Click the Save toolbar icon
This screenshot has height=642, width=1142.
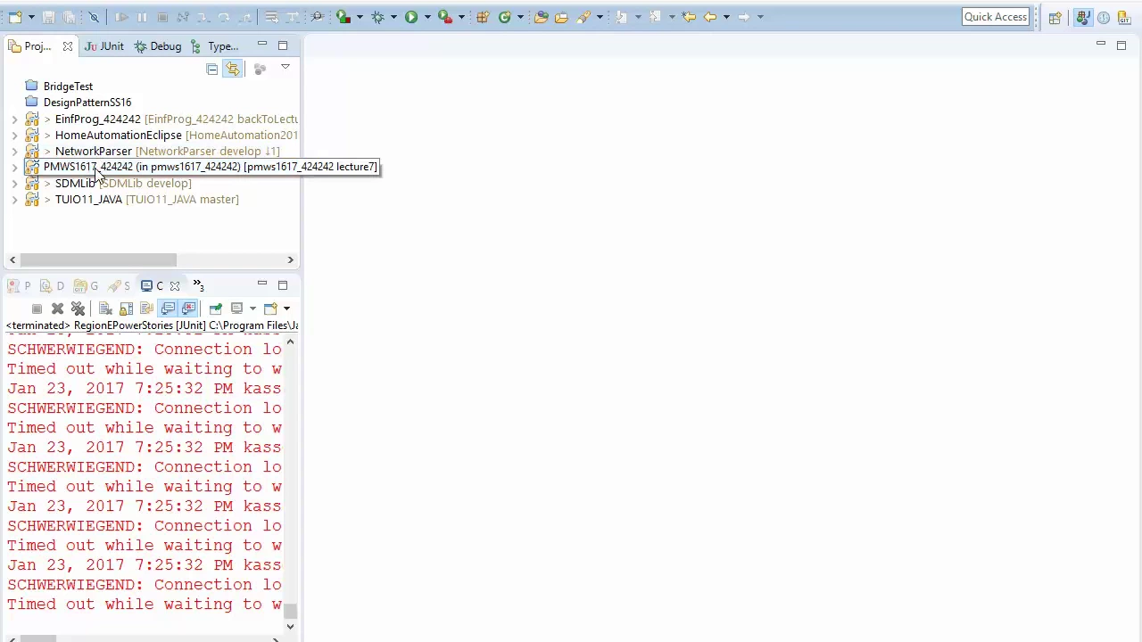coord(49,17)
